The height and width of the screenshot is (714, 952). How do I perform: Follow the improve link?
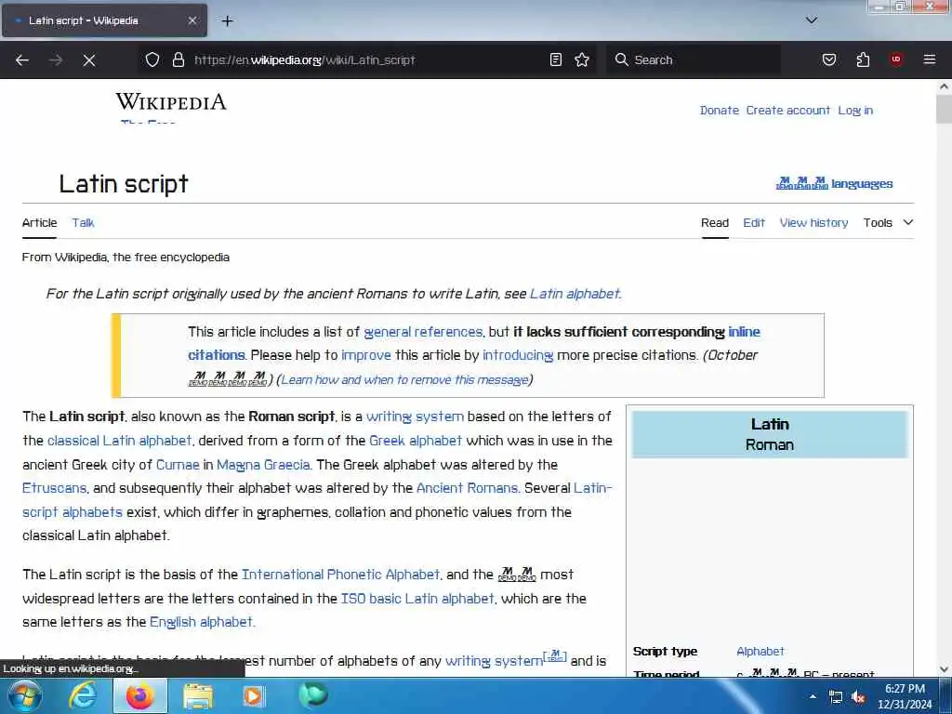366,355
